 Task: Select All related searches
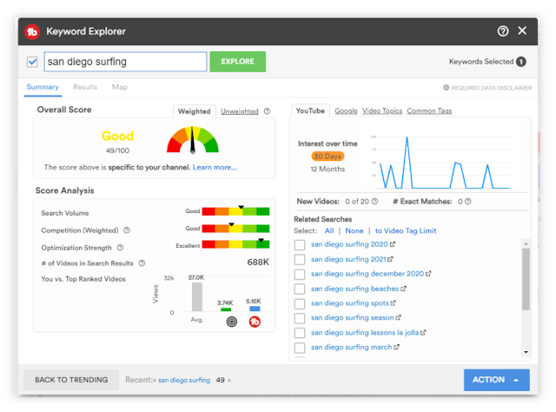[x=329, y=230]
